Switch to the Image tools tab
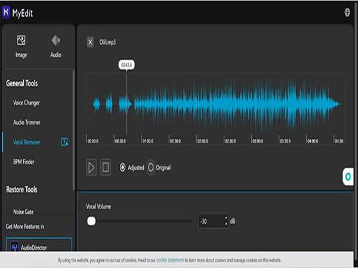 pyautogui.click(x=21, y=46)
